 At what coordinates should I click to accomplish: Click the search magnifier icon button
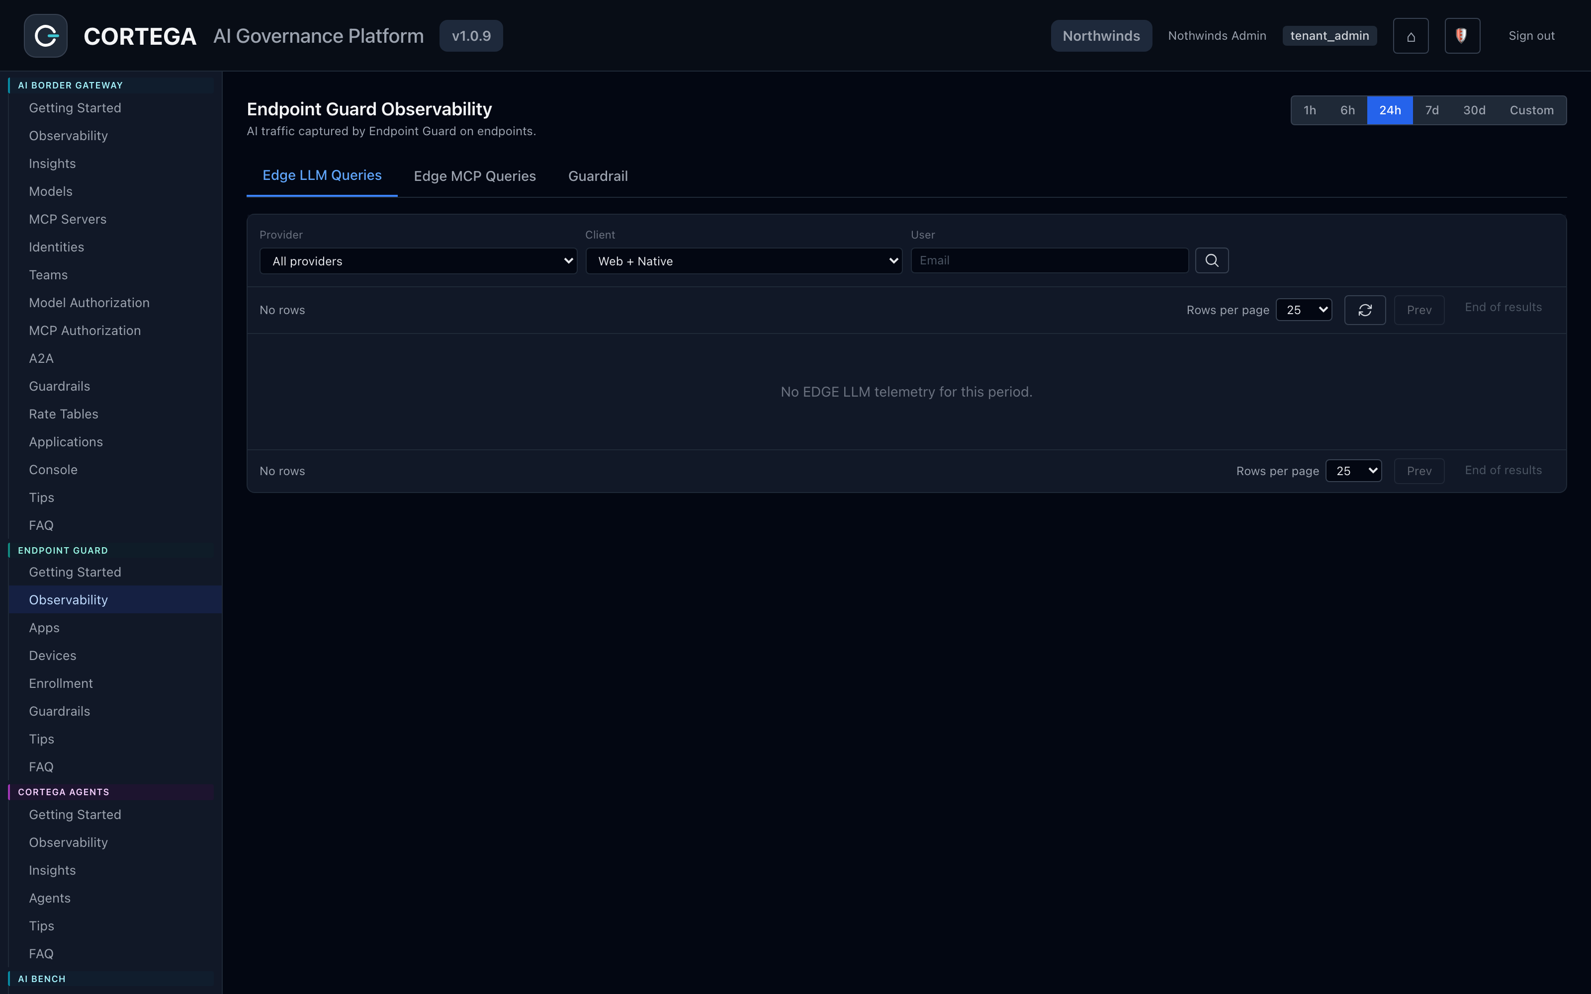tap(1212, 260)
